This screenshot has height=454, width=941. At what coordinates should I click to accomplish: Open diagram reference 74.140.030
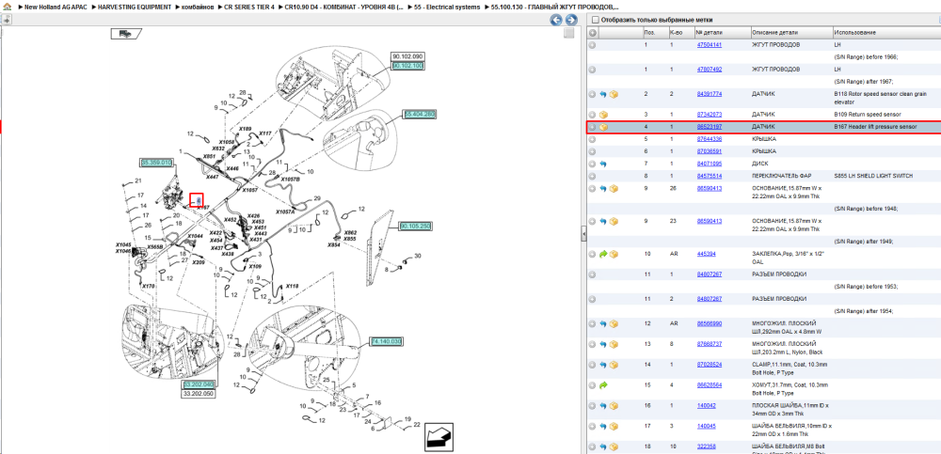point(386,340)
